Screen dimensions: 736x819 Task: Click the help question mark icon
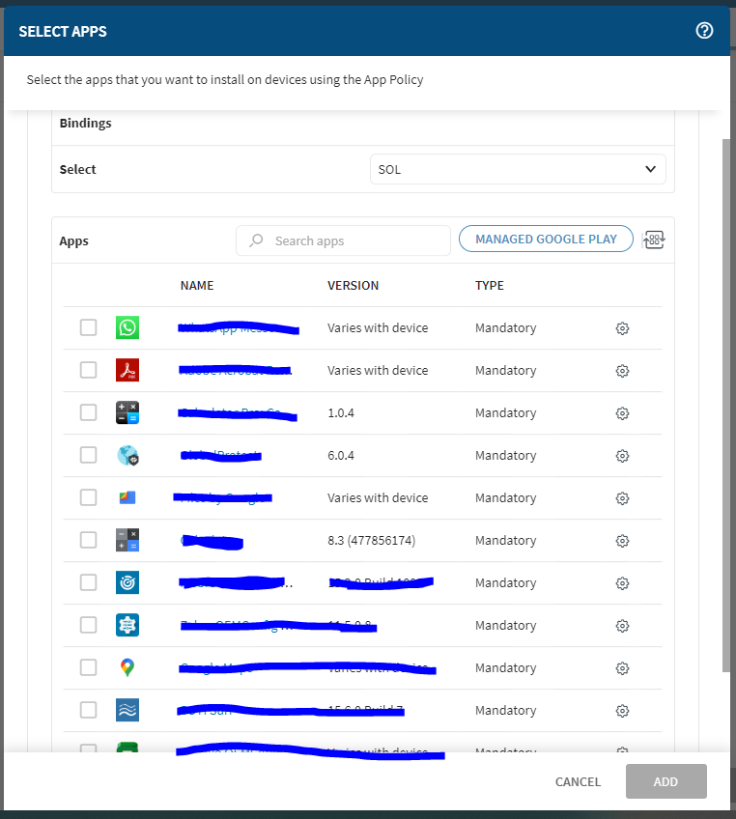tap(704, 31)
